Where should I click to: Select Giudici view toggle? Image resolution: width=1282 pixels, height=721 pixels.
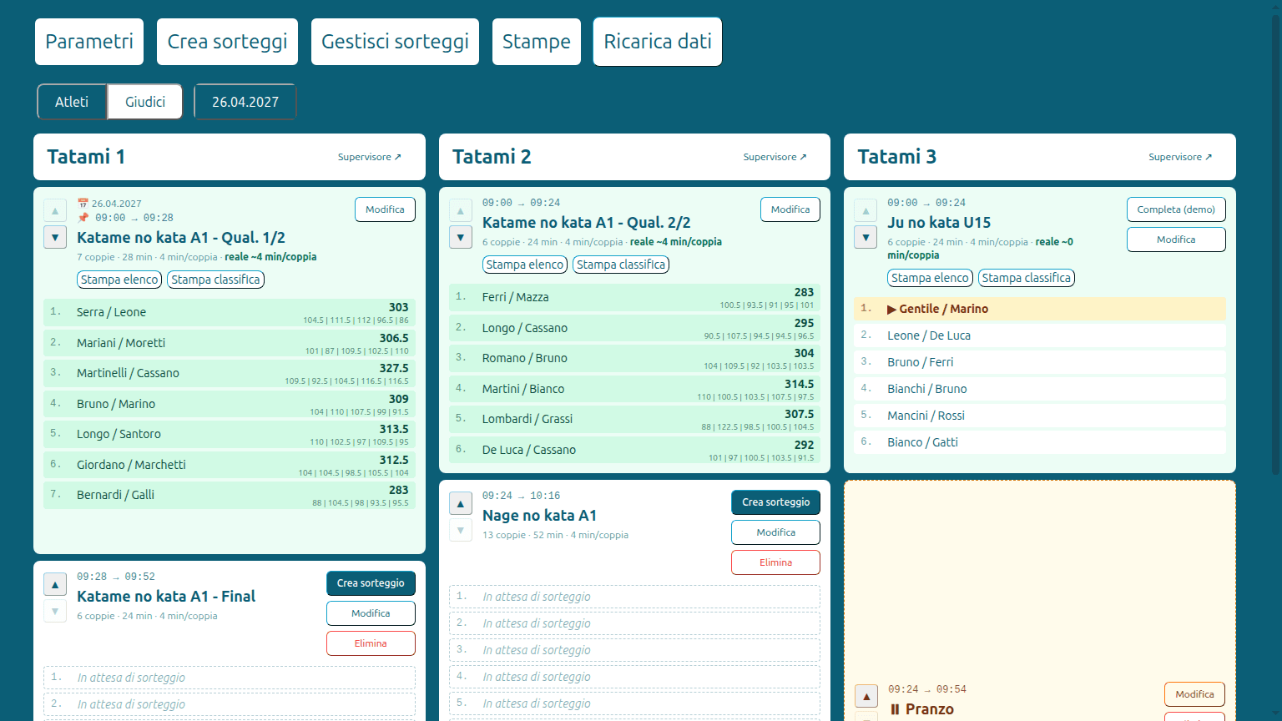pos(145,102)
